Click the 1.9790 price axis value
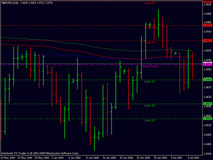Image resolution: width=213 pixels, height=160 pixels. coord(208,60)
